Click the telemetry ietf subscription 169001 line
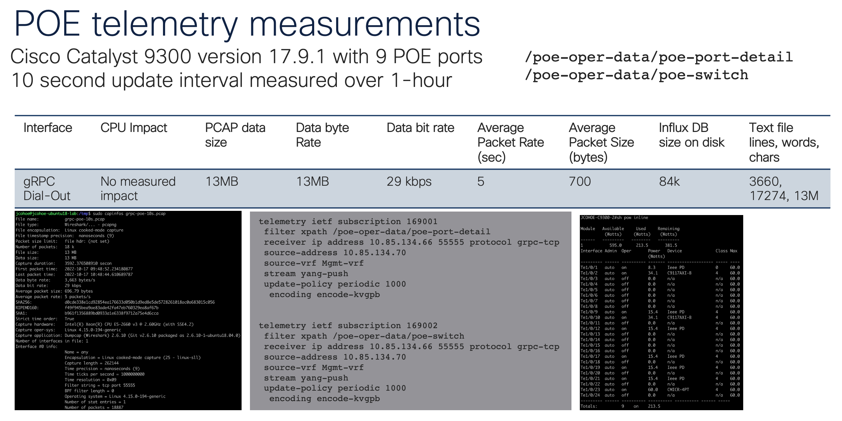 (348, 222)
